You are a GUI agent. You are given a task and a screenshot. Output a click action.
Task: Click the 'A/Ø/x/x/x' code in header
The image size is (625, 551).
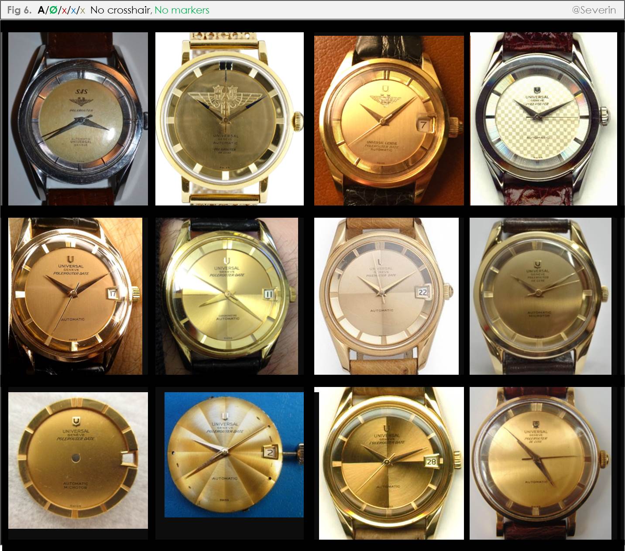coord(62,10)
